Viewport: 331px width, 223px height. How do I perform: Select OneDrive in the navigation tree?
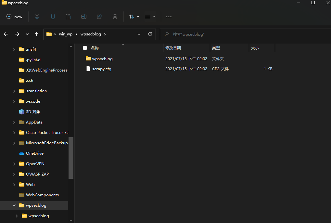tap(35, 153)
